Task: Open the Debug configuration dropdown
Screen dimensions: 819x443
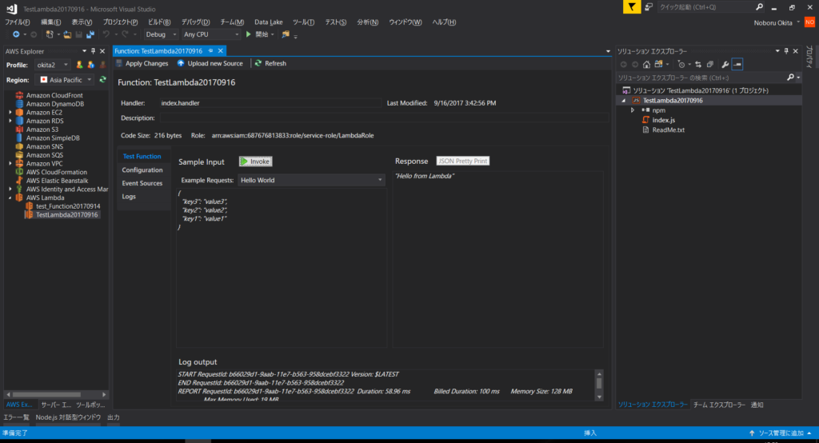Action: point(161,34)
